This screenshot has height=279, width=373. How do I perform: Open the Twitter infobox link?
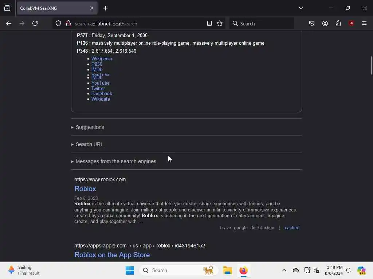pos(98,89)
